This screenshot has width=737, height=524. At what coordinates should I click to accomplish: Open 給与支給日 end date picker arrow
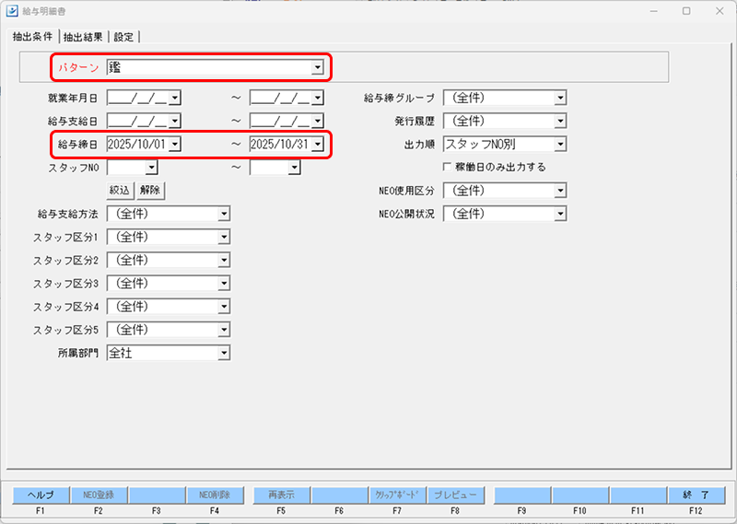[318, 121]
